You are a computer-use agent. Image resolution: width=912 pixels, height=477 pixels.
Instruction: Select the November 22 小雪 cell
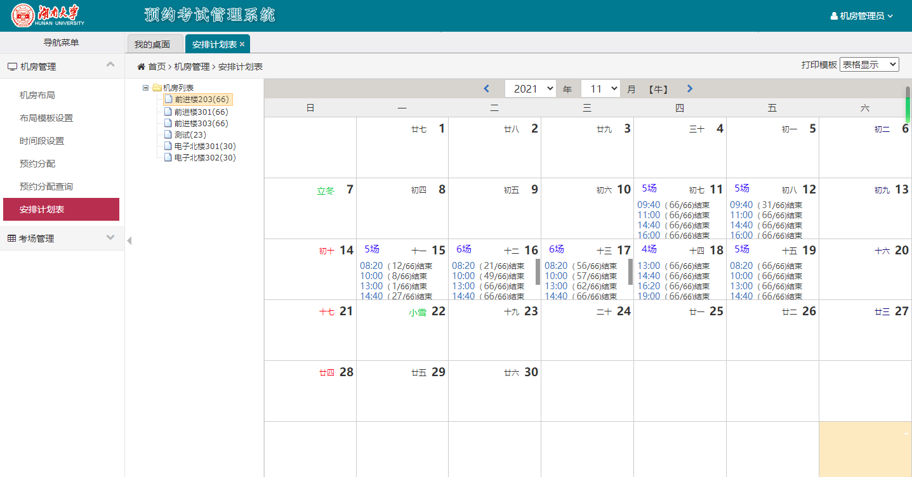[x=402, y=330]
